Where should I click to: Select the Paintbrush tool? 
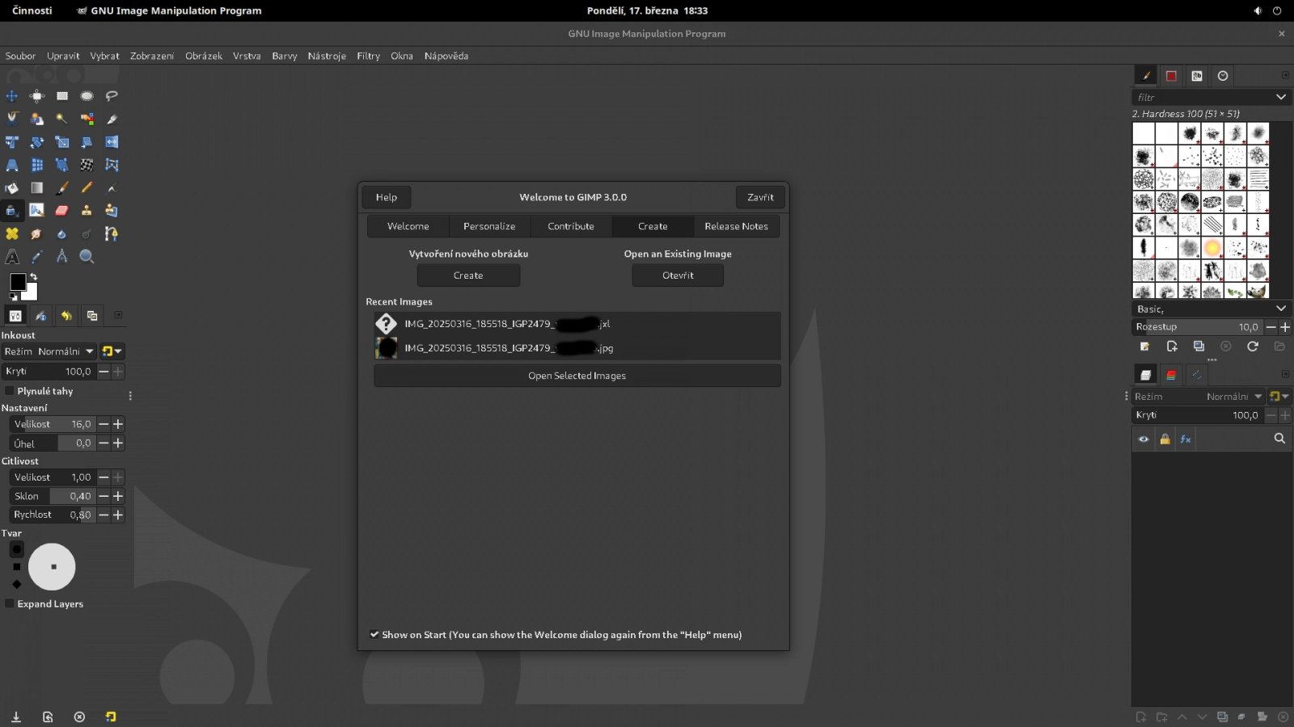point(62,187)
